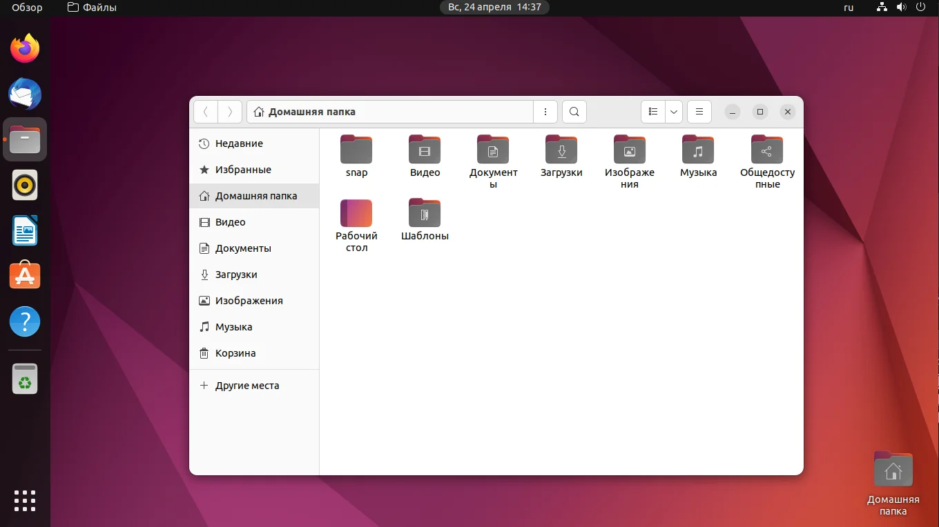Screen dimensions: 939x527
Task: Open the Музыка folder icon
Action: tap(698, 150)
